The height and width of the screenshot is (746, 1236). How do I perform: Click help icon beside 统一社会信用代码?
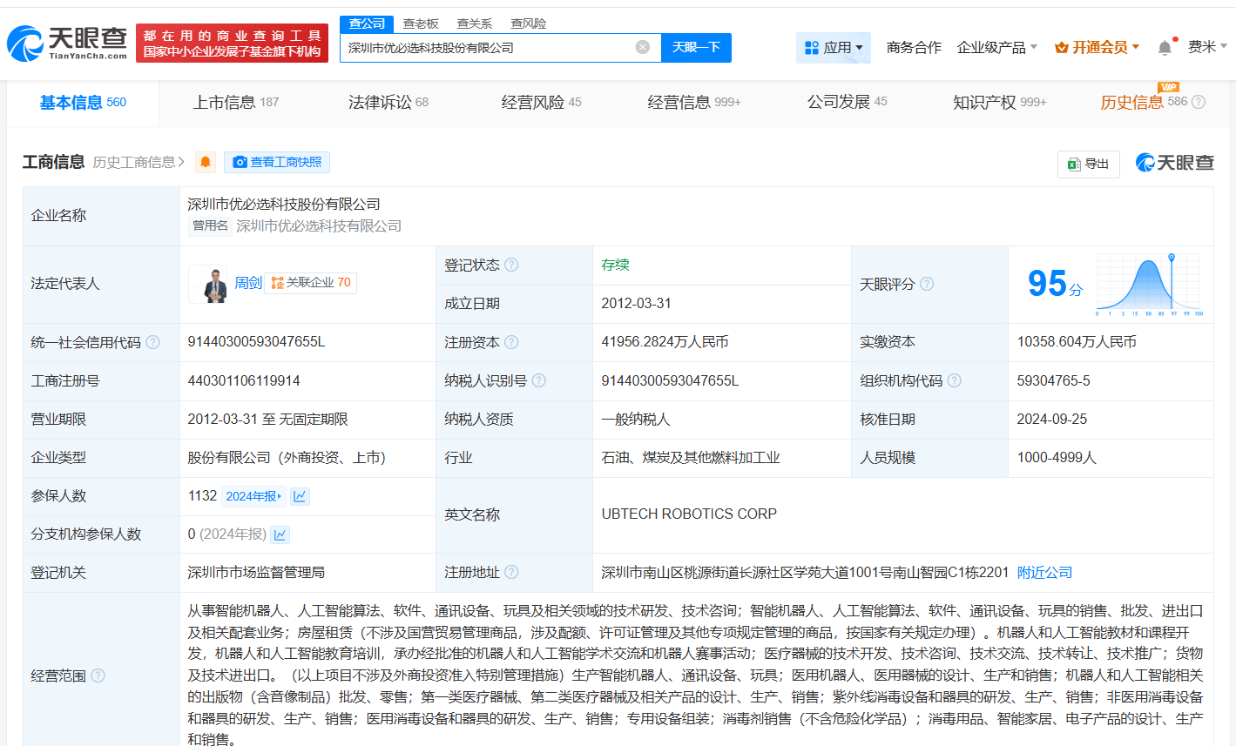point(153,342)
